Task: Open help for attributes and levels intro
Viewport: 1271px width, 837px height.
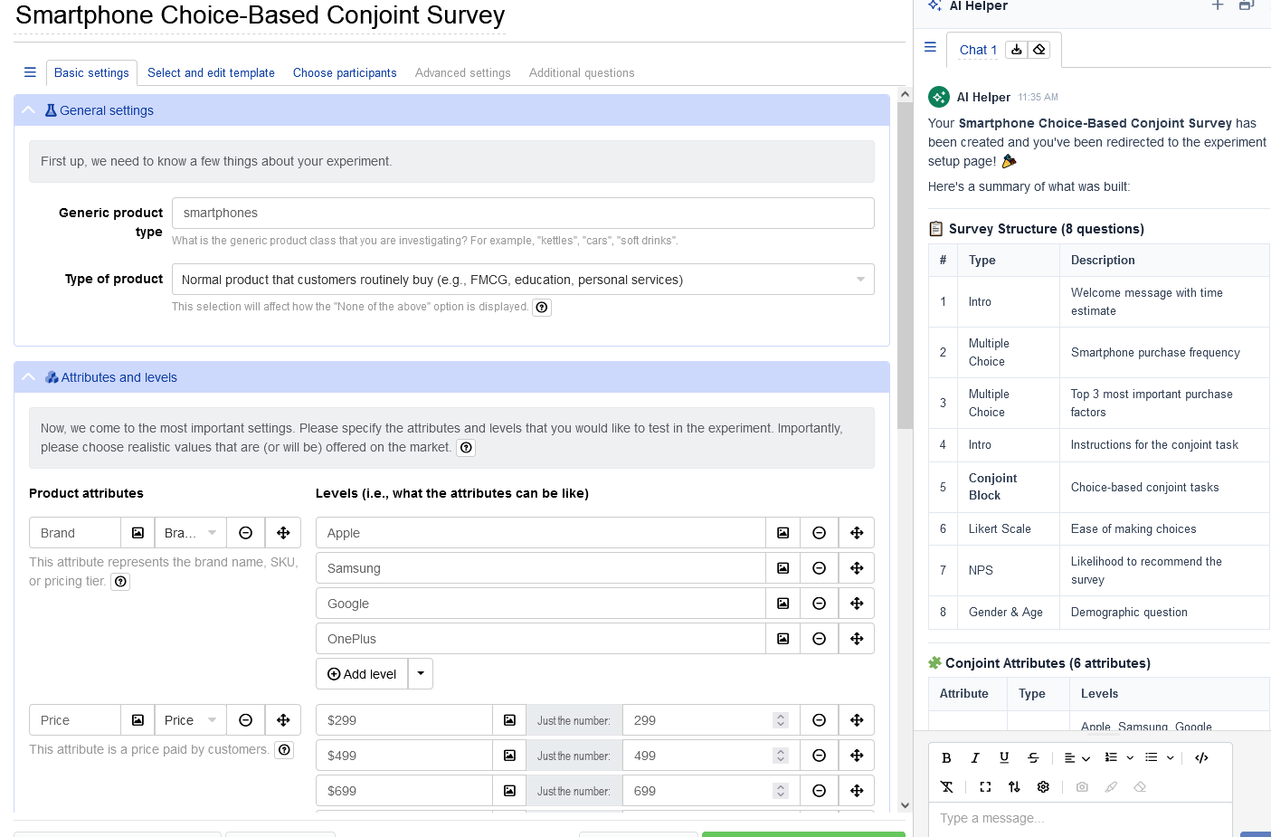Action: point(466,448)
